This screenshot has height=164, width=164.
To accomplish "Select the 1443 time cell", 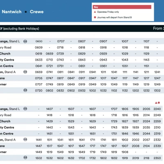I will click(x=50, y=128).
